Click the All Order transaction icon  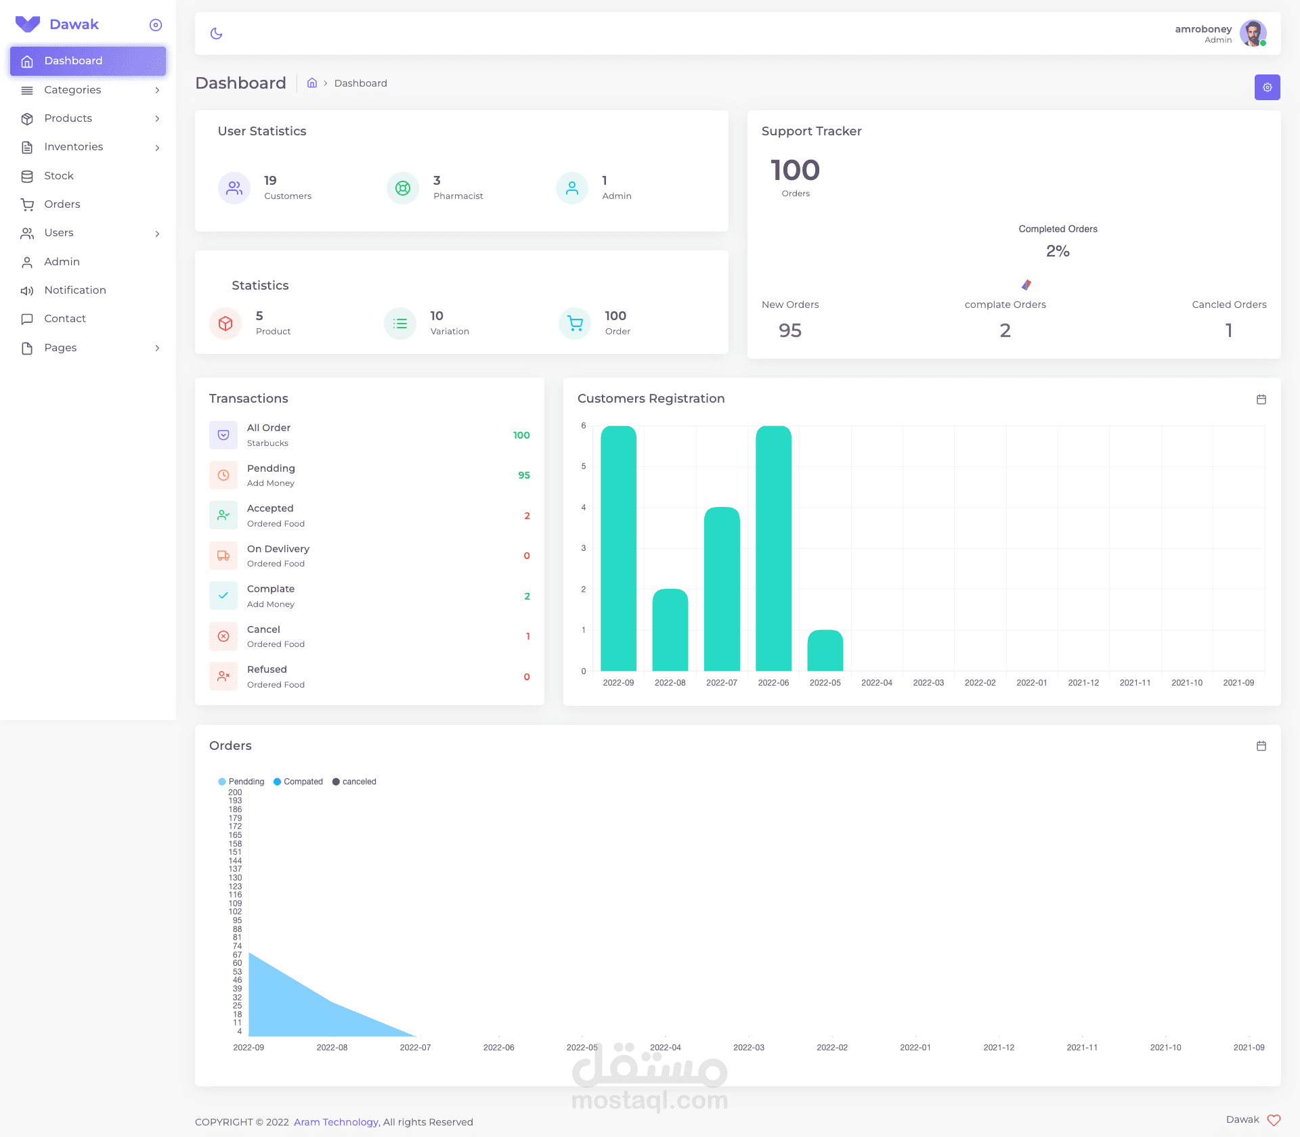223,435
